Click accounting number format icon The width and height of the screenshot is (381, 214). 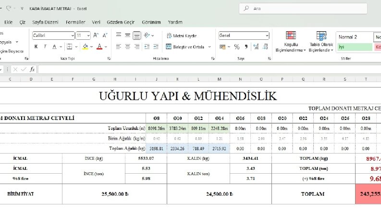click(x=222, y=47)
